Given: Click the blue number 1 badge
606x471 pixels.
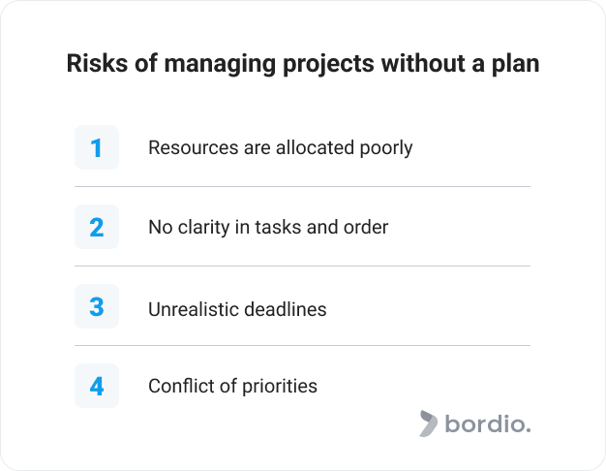Looking at the screenshot, I should click(x=97, y=147).
